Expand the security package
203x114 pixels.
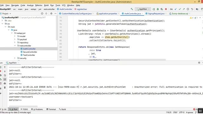coord(15,58)
